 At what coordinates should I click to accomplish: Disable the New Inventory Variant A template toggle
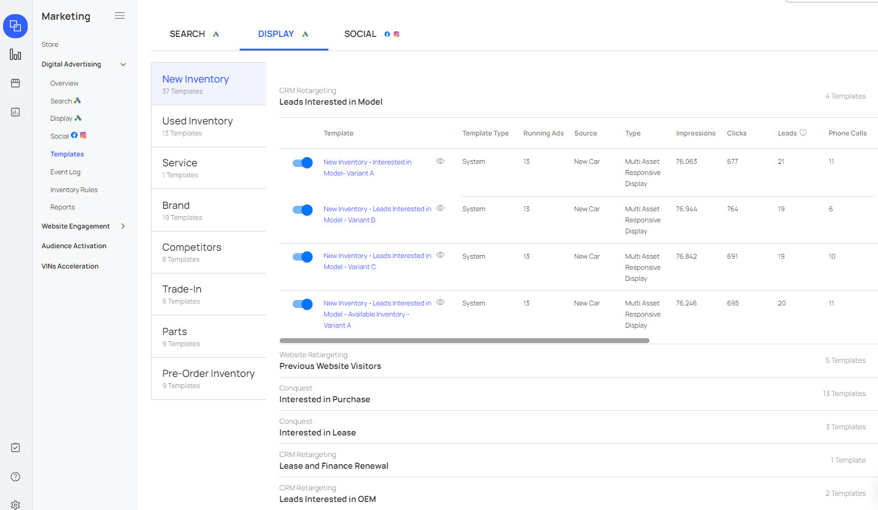pos(303,163)
